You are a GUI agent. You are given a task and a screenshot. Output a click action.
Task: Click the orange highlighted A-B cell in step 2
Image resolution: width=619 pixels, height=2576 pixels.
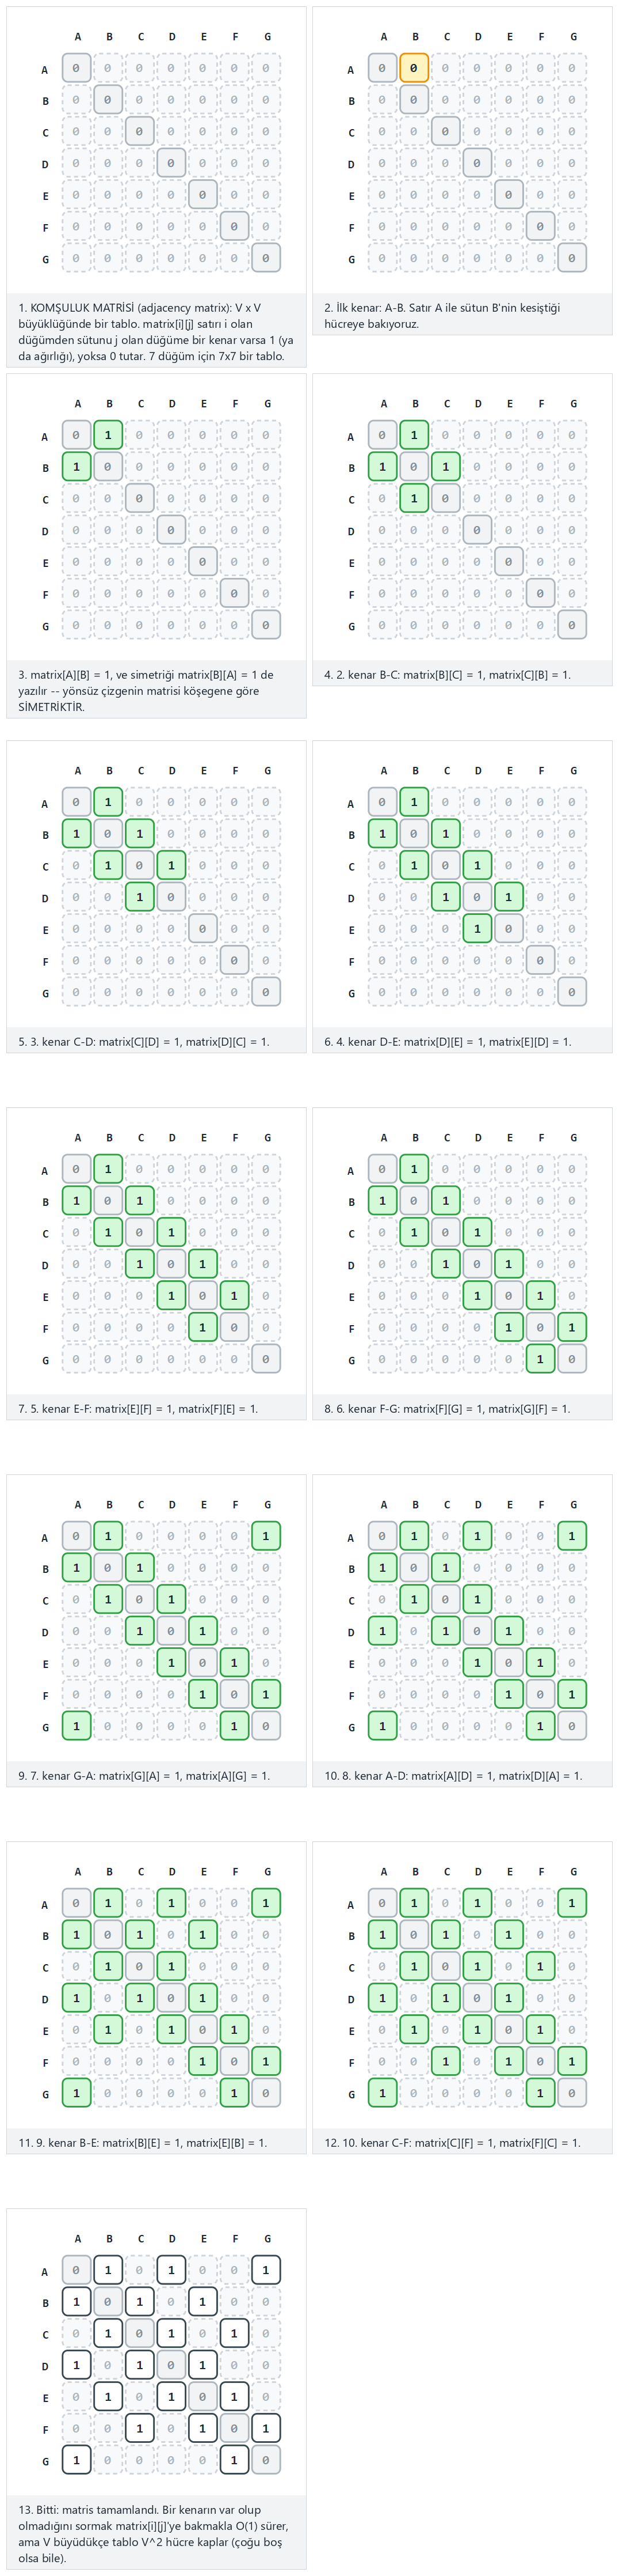point(413,68)
